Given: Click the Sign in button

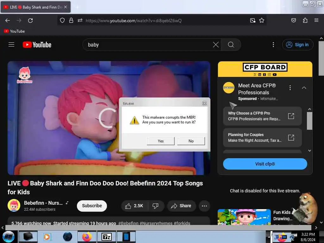Looking at the screenshot, I should pyautogui.click(x=298, y=45).
